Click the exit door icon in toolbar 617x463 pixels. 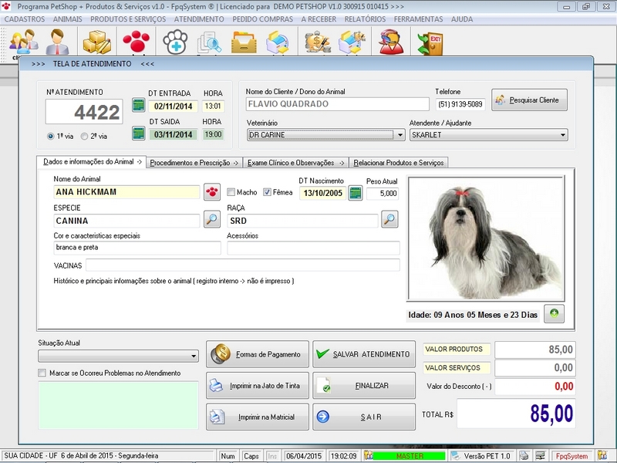pyautogui.click(x=430, y=43)
